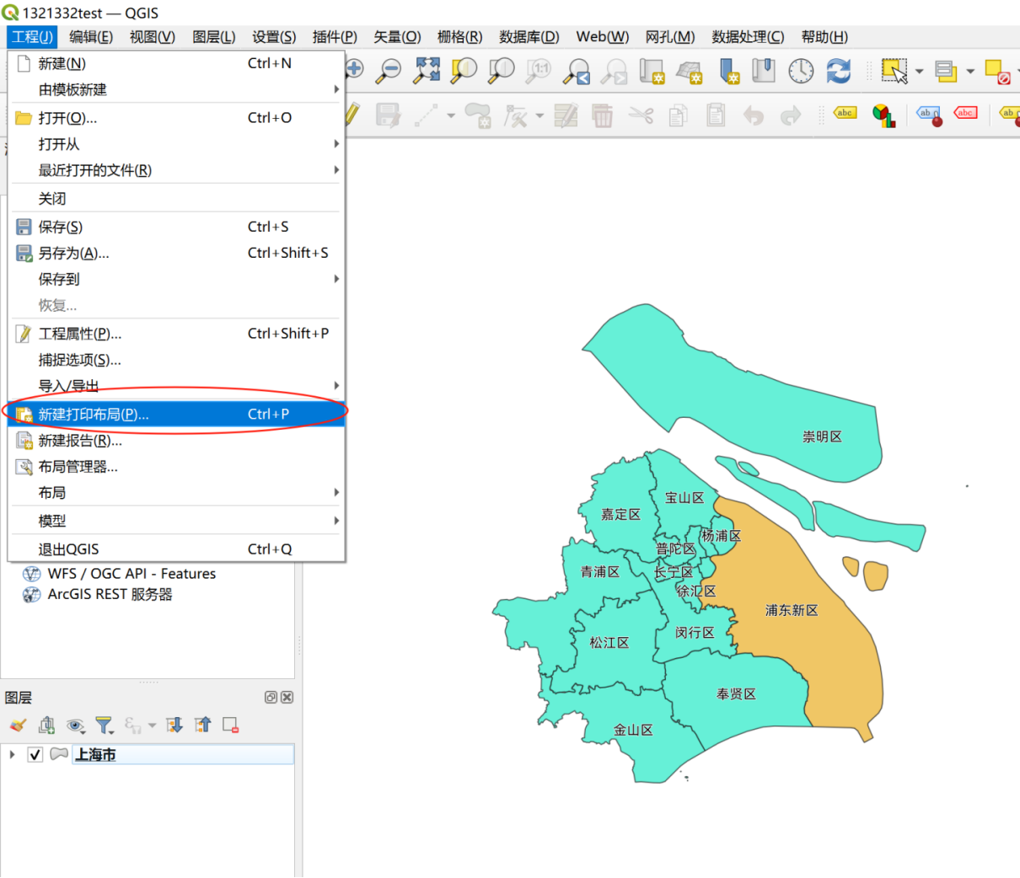1020x878 pixels.
Task: Choose 保存(S) menu entry
Action: pos(176,227)
